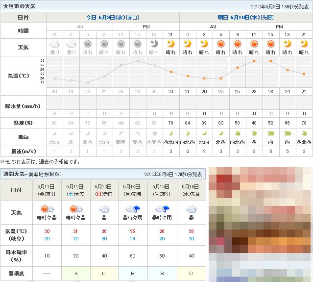Click tomorrow's 9時 sunny weather icon
Viewport: 313px width, 282px height.
click(x=238, y=44)
